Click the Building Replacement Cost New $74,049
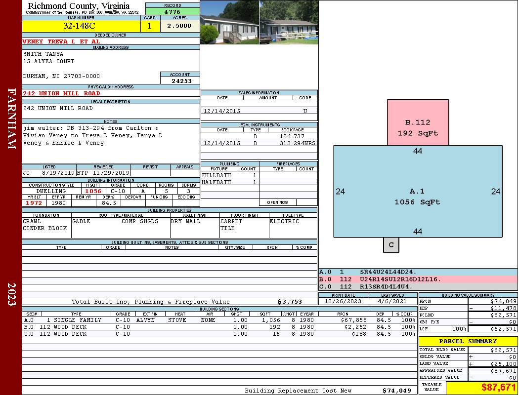The image size is (519, 395). 328,391
